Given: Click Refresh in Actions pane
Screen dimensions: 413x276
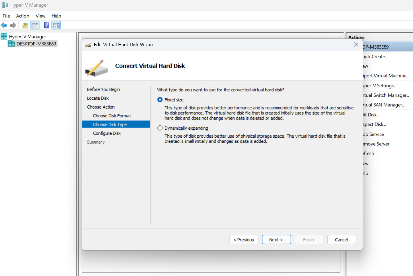Looking at the screenshot, I should [368, 154].
